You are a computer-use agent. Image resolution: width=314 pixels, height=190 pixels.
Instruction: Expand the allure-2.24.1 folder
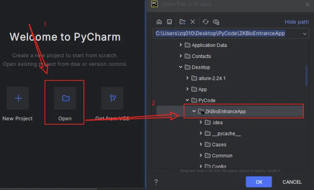click(x=187, y=78)
